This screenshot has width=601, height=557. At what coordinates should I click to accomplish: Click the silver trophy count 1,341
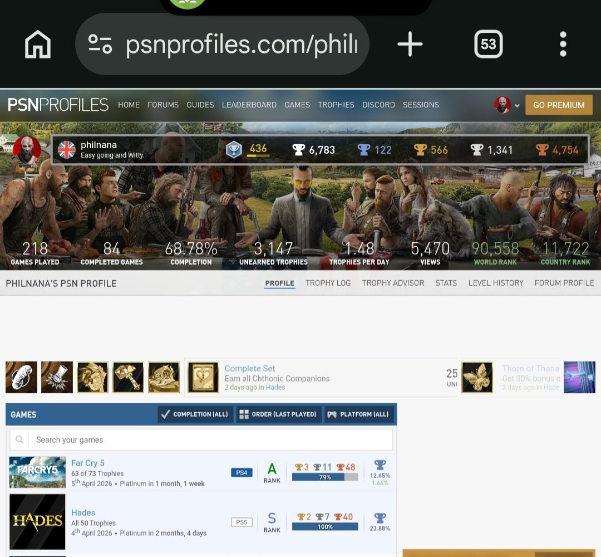point(491,150)
